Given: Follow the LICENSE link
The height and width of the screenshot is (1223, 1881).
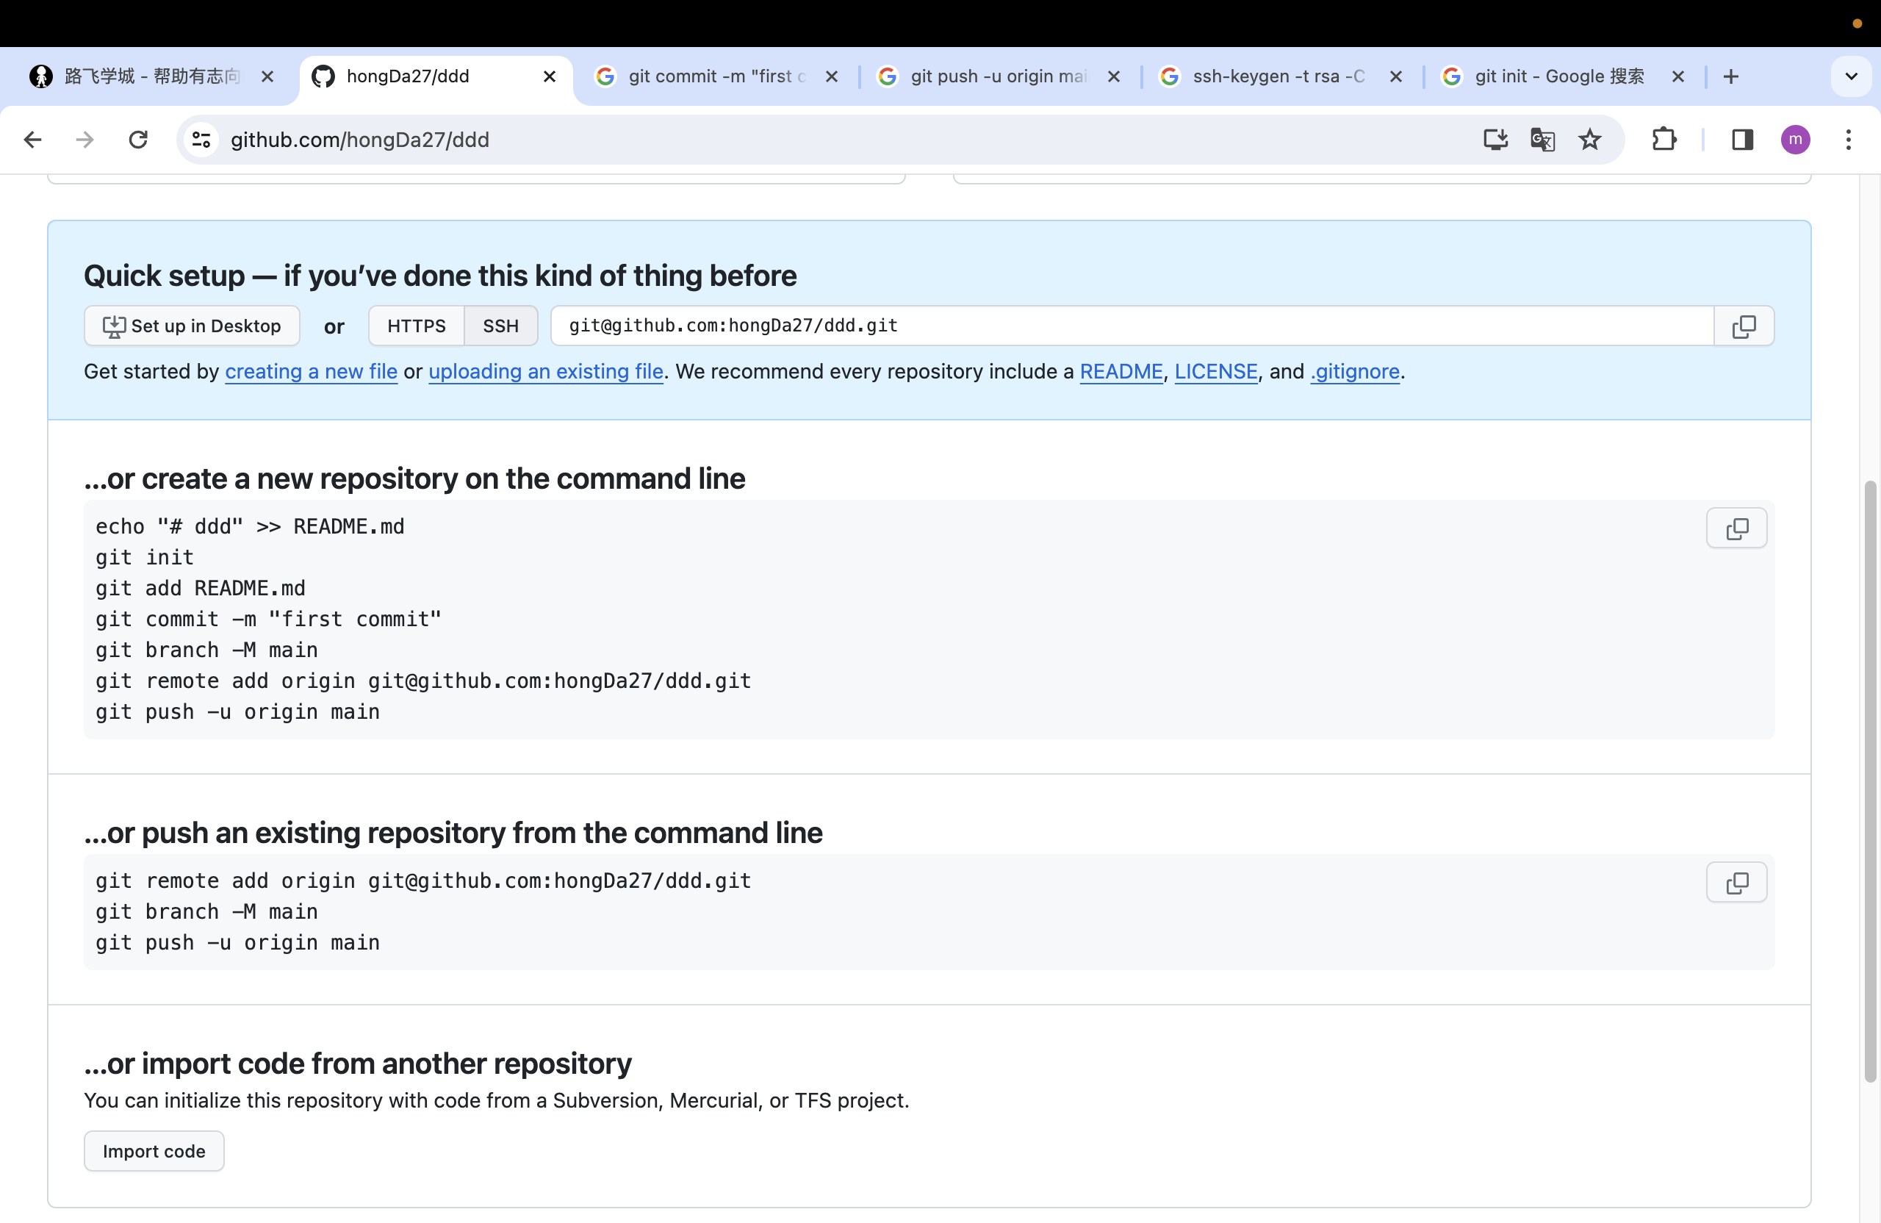Looking at the screenshot, I should tap(1215, 372).
